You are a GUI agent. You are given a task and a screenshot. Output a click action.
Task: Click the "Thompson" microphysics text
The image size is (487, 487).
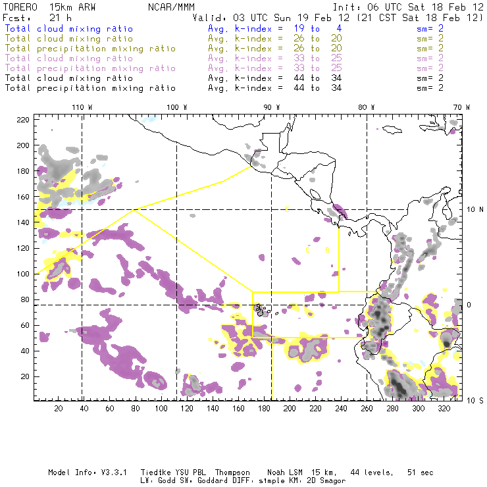tap(232, 473)
